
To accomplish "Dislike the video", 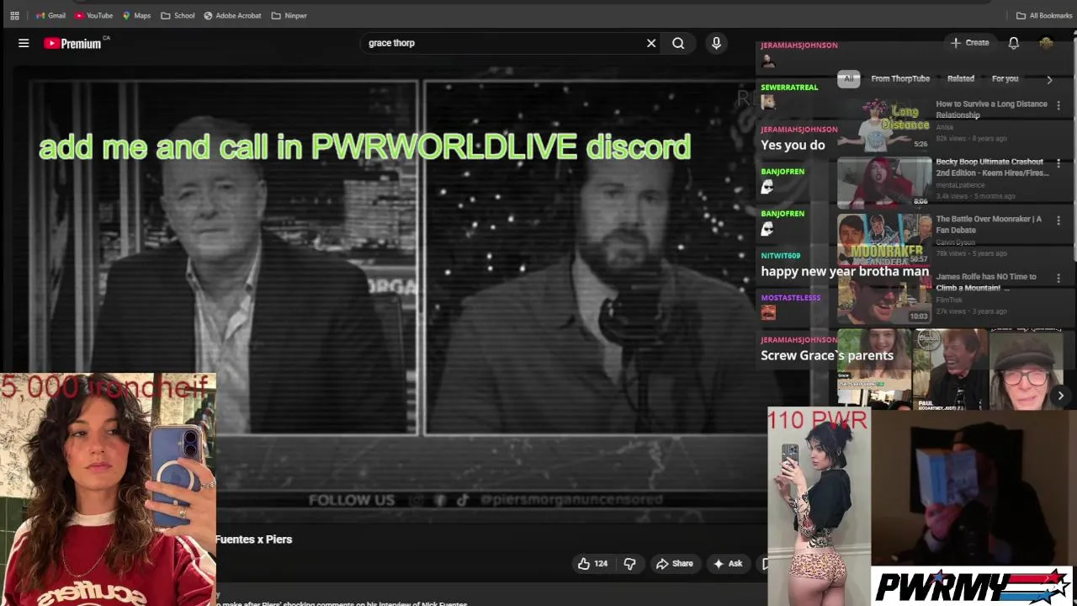I will [x=629, y=564].
